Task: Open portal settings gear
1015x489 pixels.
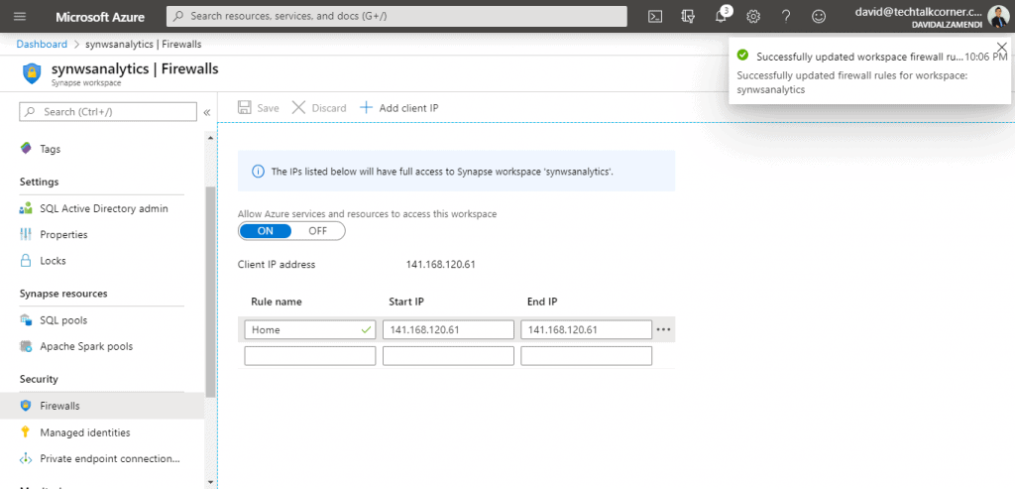Action: (x=753, y=16)
